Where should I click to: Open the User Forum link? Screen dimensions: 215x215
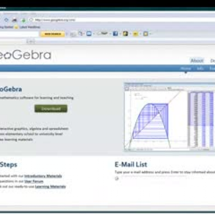[x=34, y=181]
